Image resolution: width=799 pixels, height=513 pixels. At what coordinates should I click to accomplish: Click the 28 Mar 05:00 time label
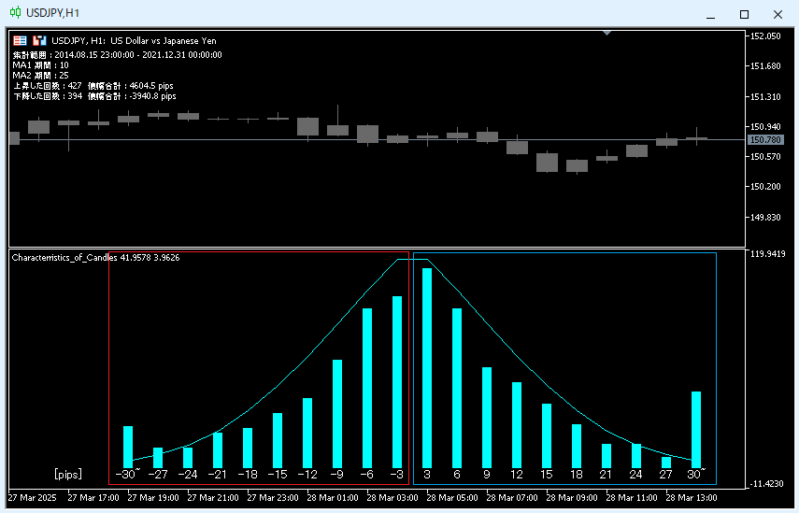[x=452, y=498]
